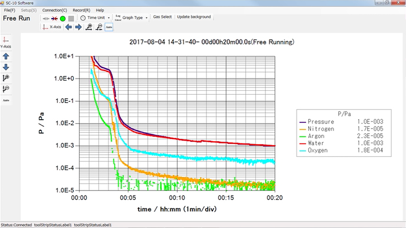Shift X-axis left with blue arrow
The image size is (406, 228).
68,27
